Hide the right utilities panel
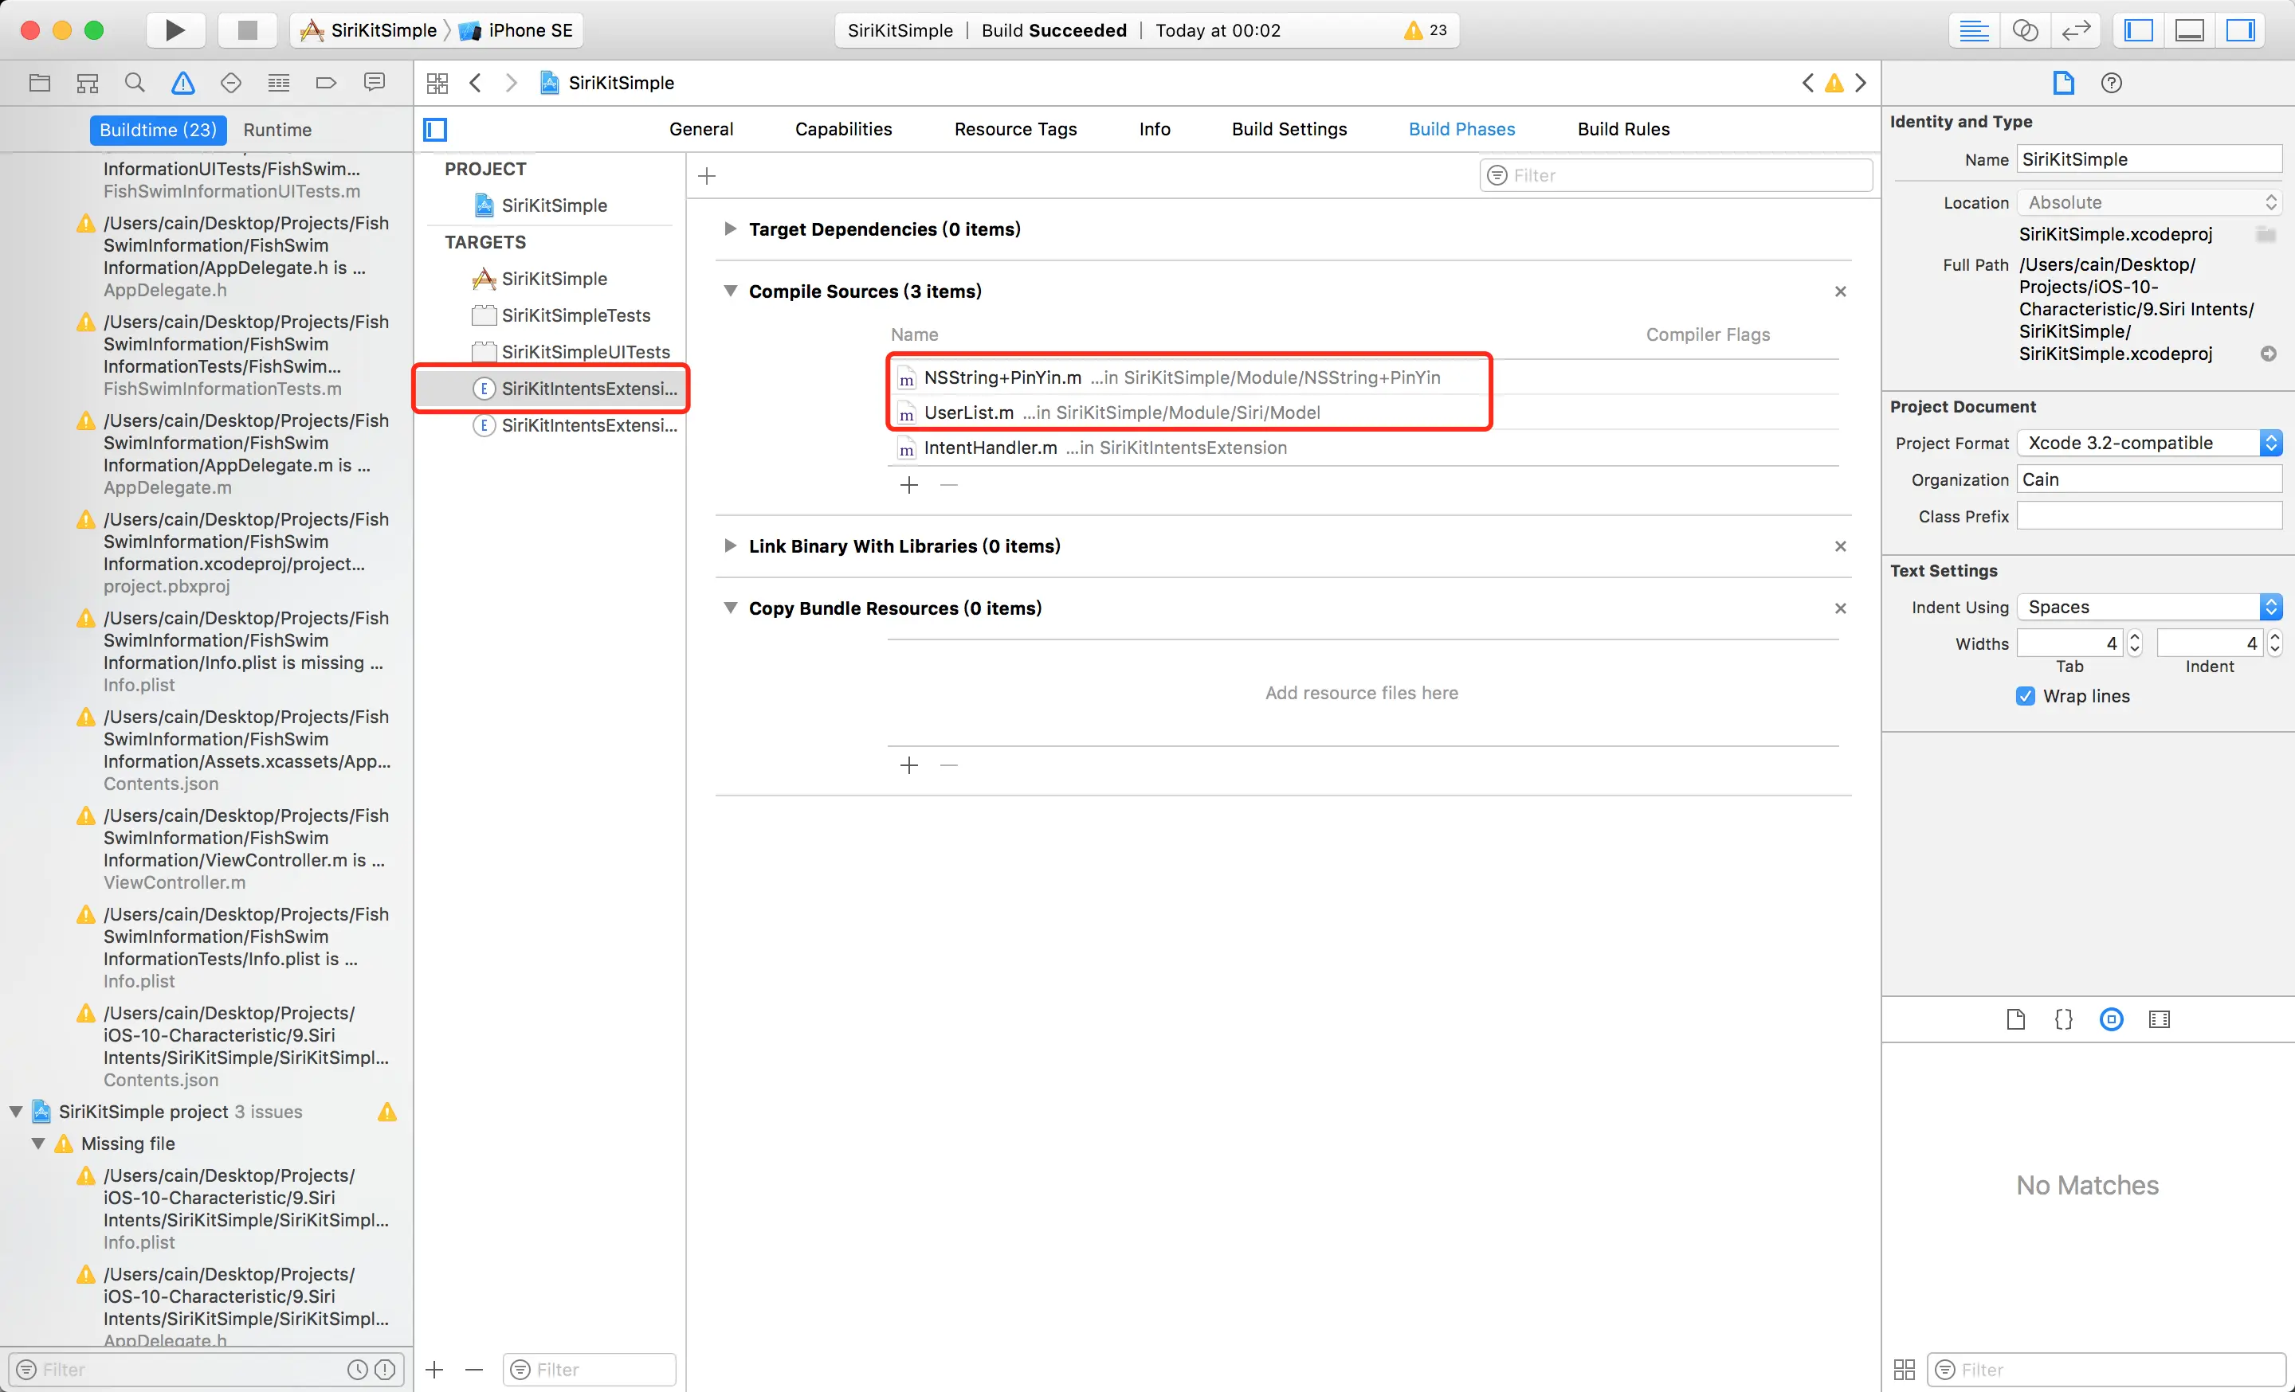 tap(2240, 29)
